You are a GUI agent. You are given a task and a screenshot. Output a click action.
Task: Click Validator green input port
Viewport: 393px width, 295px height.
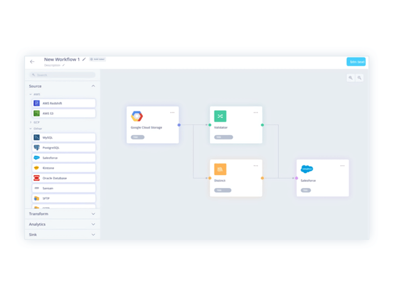tap(210, 125)
